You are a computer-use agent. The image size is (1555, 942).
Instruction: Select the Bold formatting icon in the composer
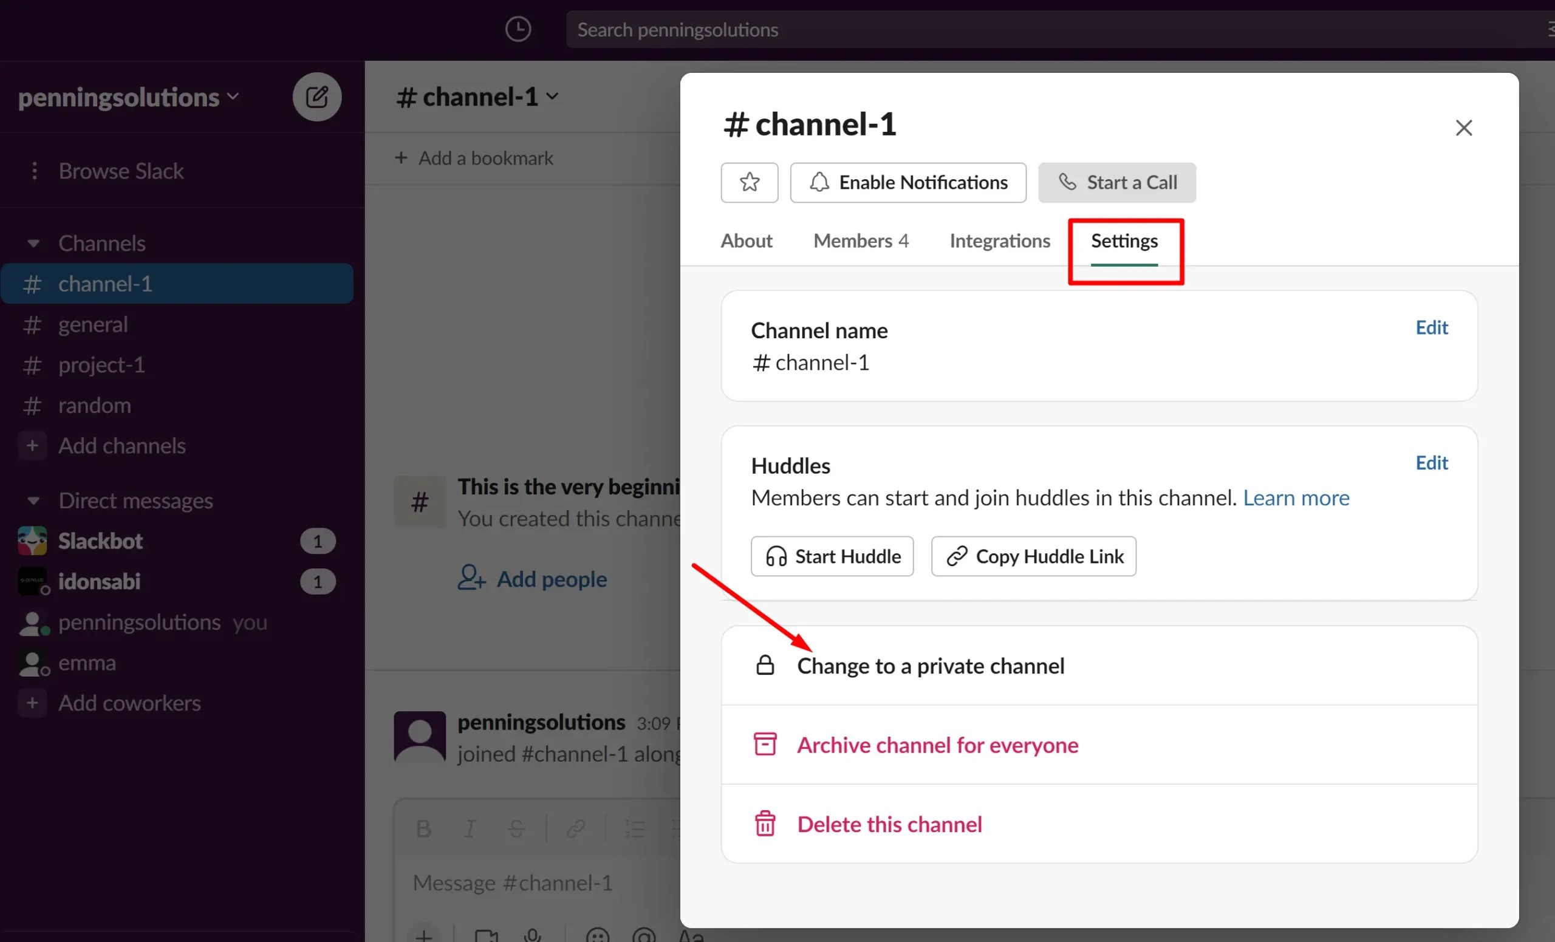coord(424,828)
